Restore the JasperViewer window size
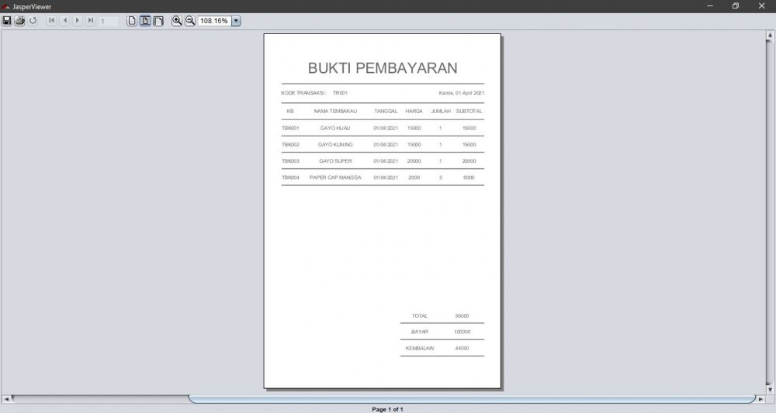Screen dimensions: 776x413 (736, 6)
